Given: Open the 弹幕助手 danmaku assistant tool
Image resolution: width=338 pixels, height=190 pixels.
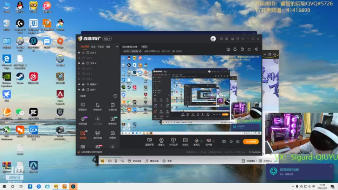Looking at the screenshot, I should [x=83, y=107].
